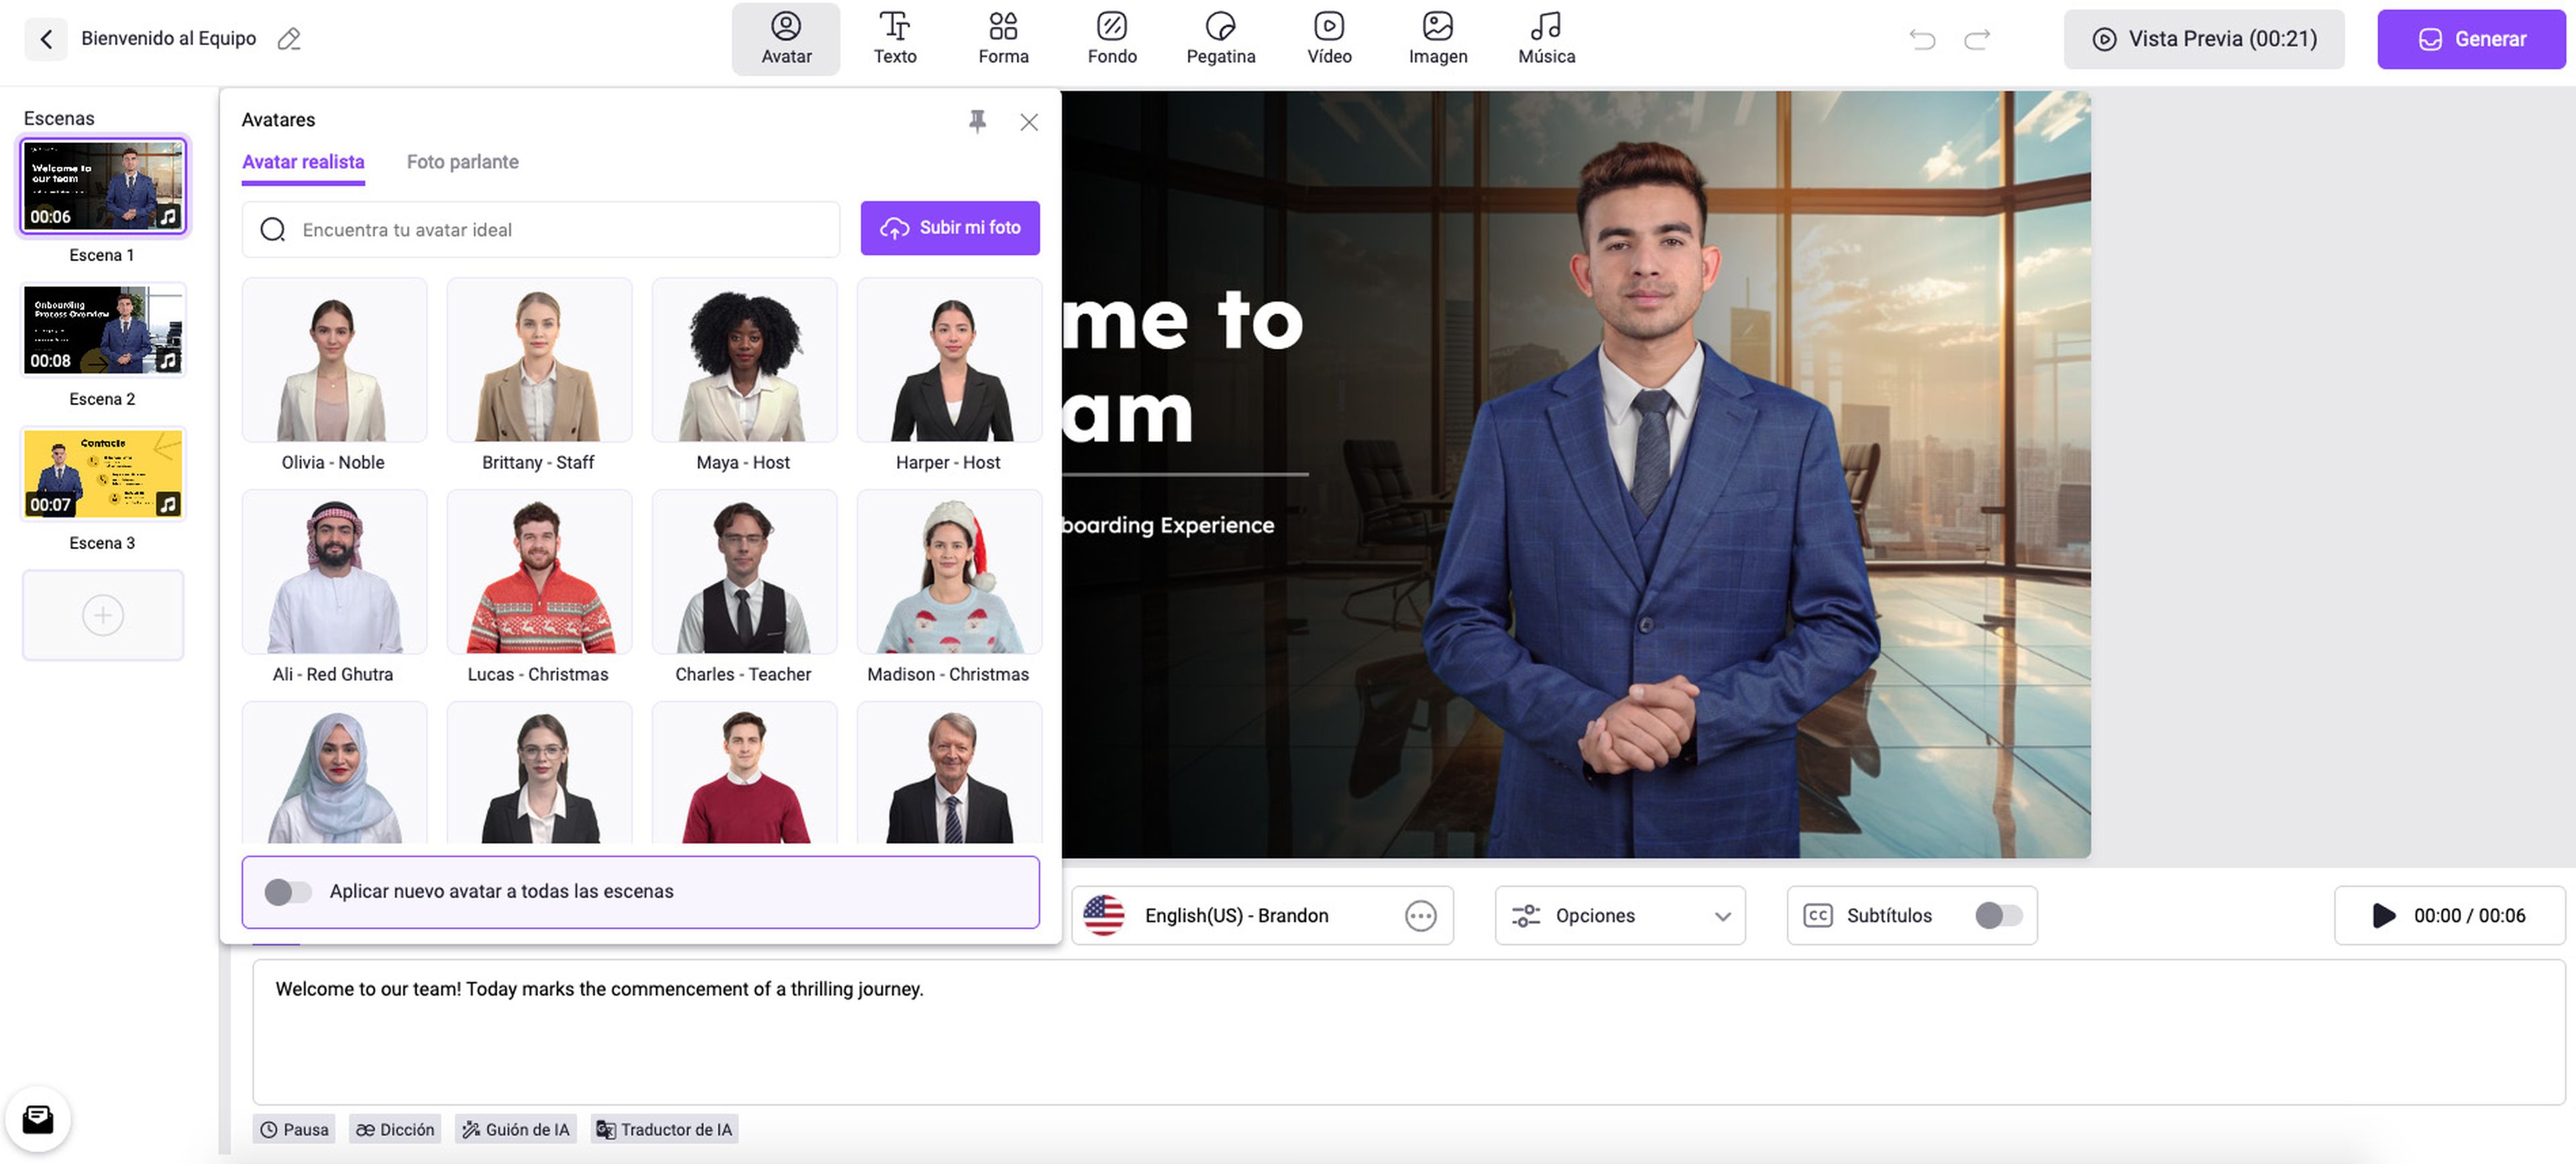The image size is (2576, 1164).
Task: Click the search magnifier icon
Action: pyautogui.click(x=273, y=230)
